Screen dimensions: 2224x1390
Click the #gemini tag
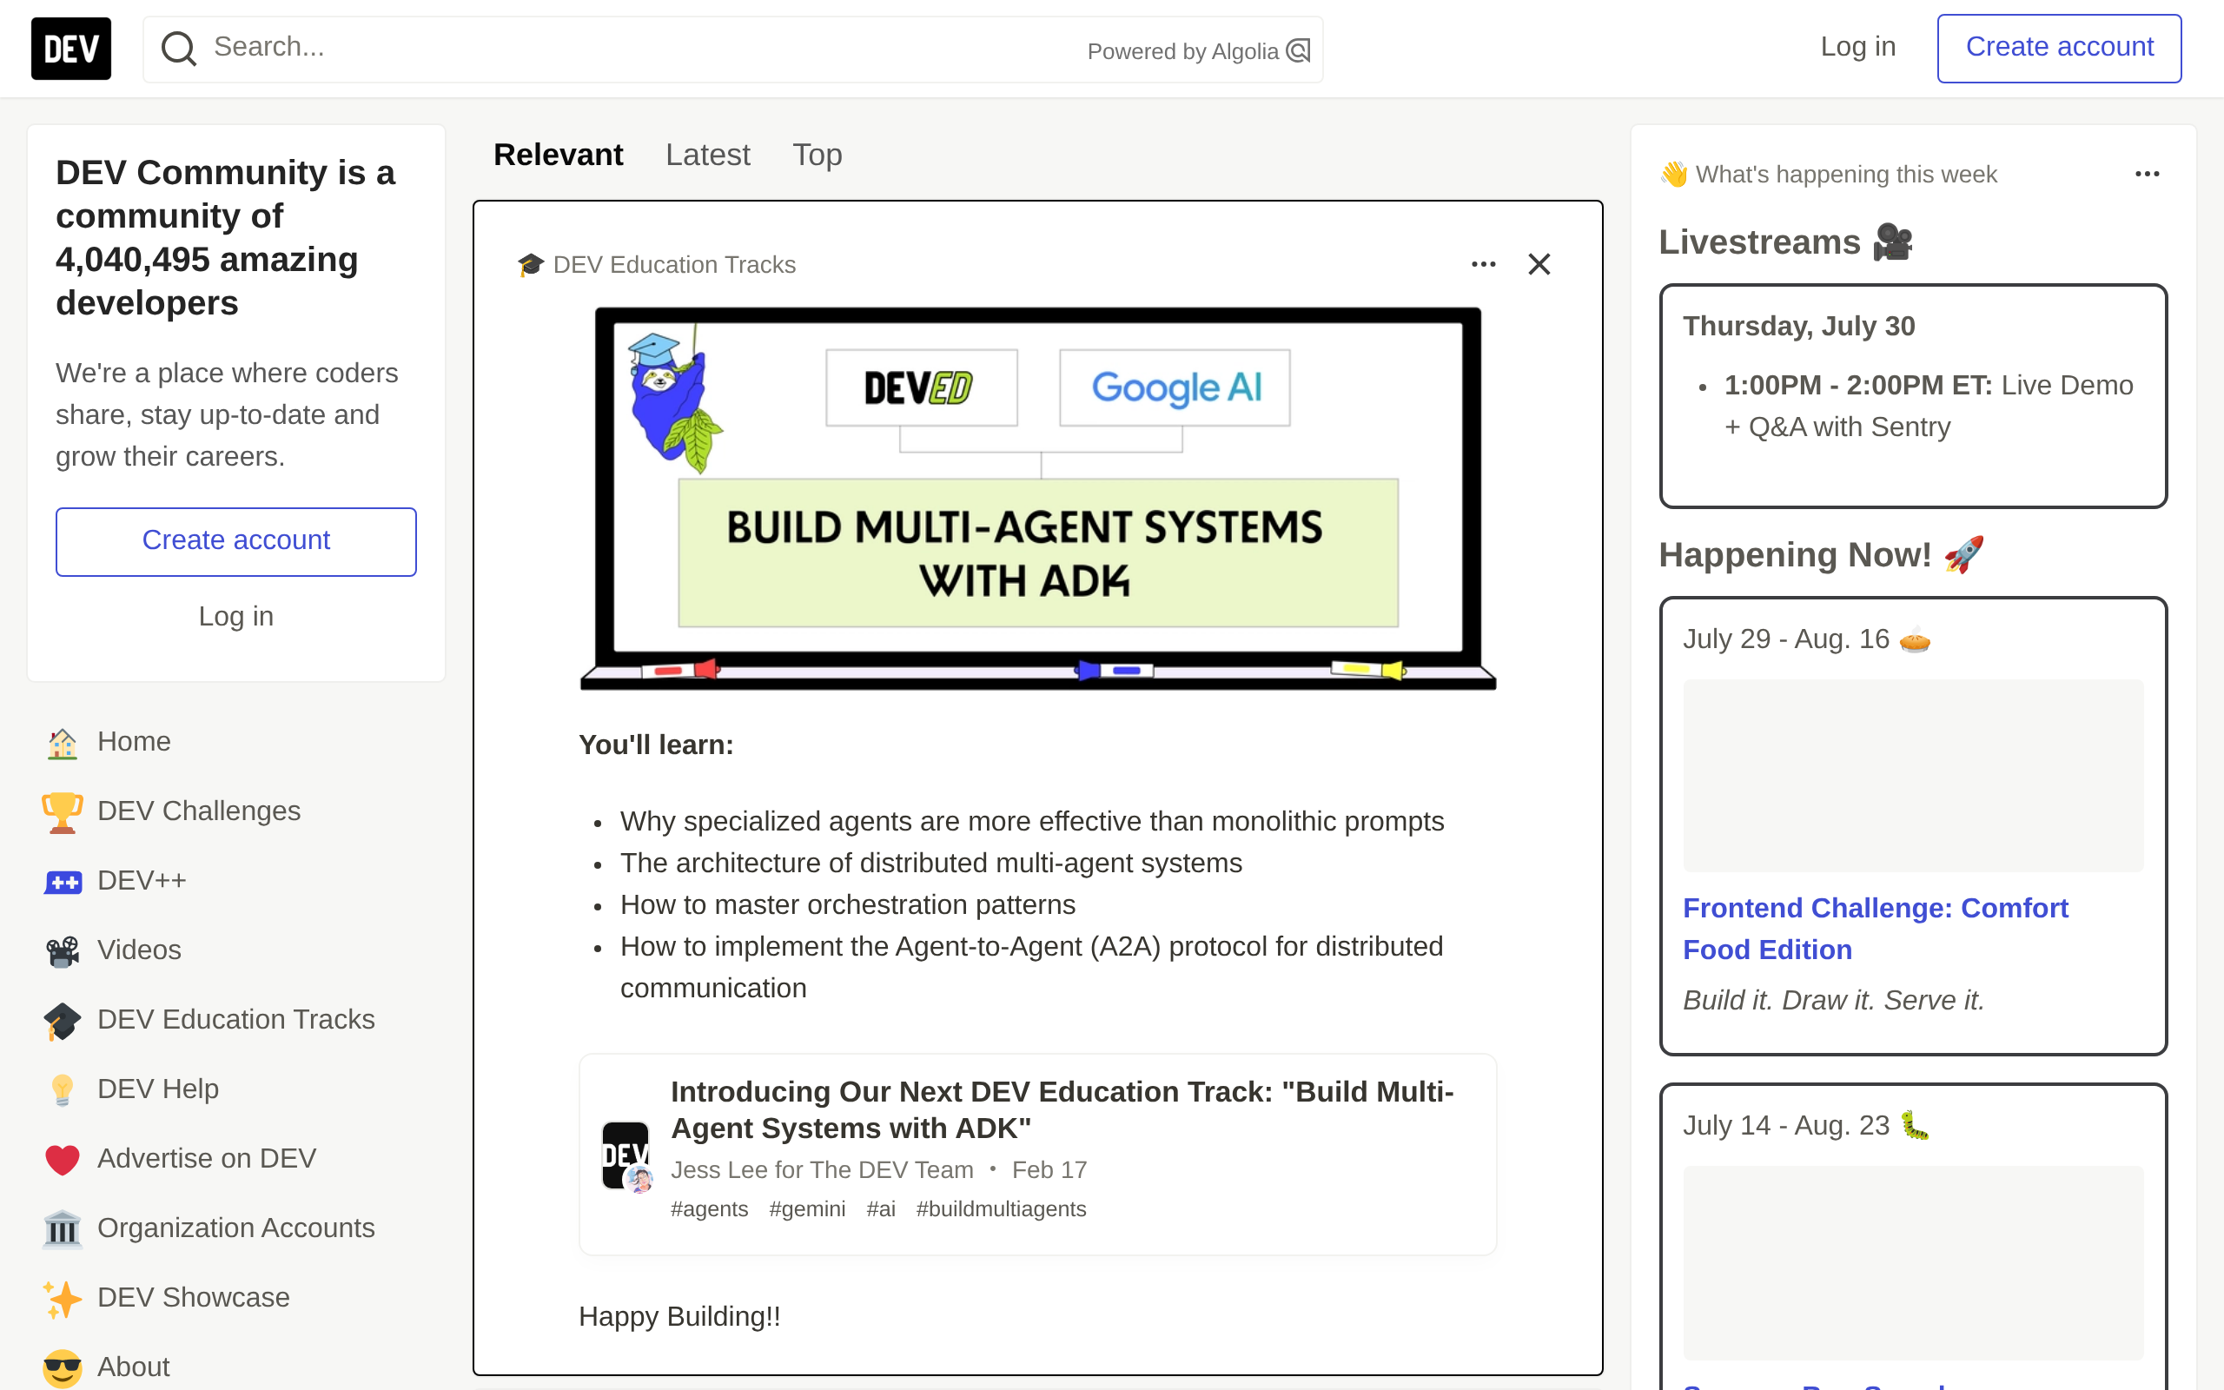pyautogui.click(x=807, y=1209)
